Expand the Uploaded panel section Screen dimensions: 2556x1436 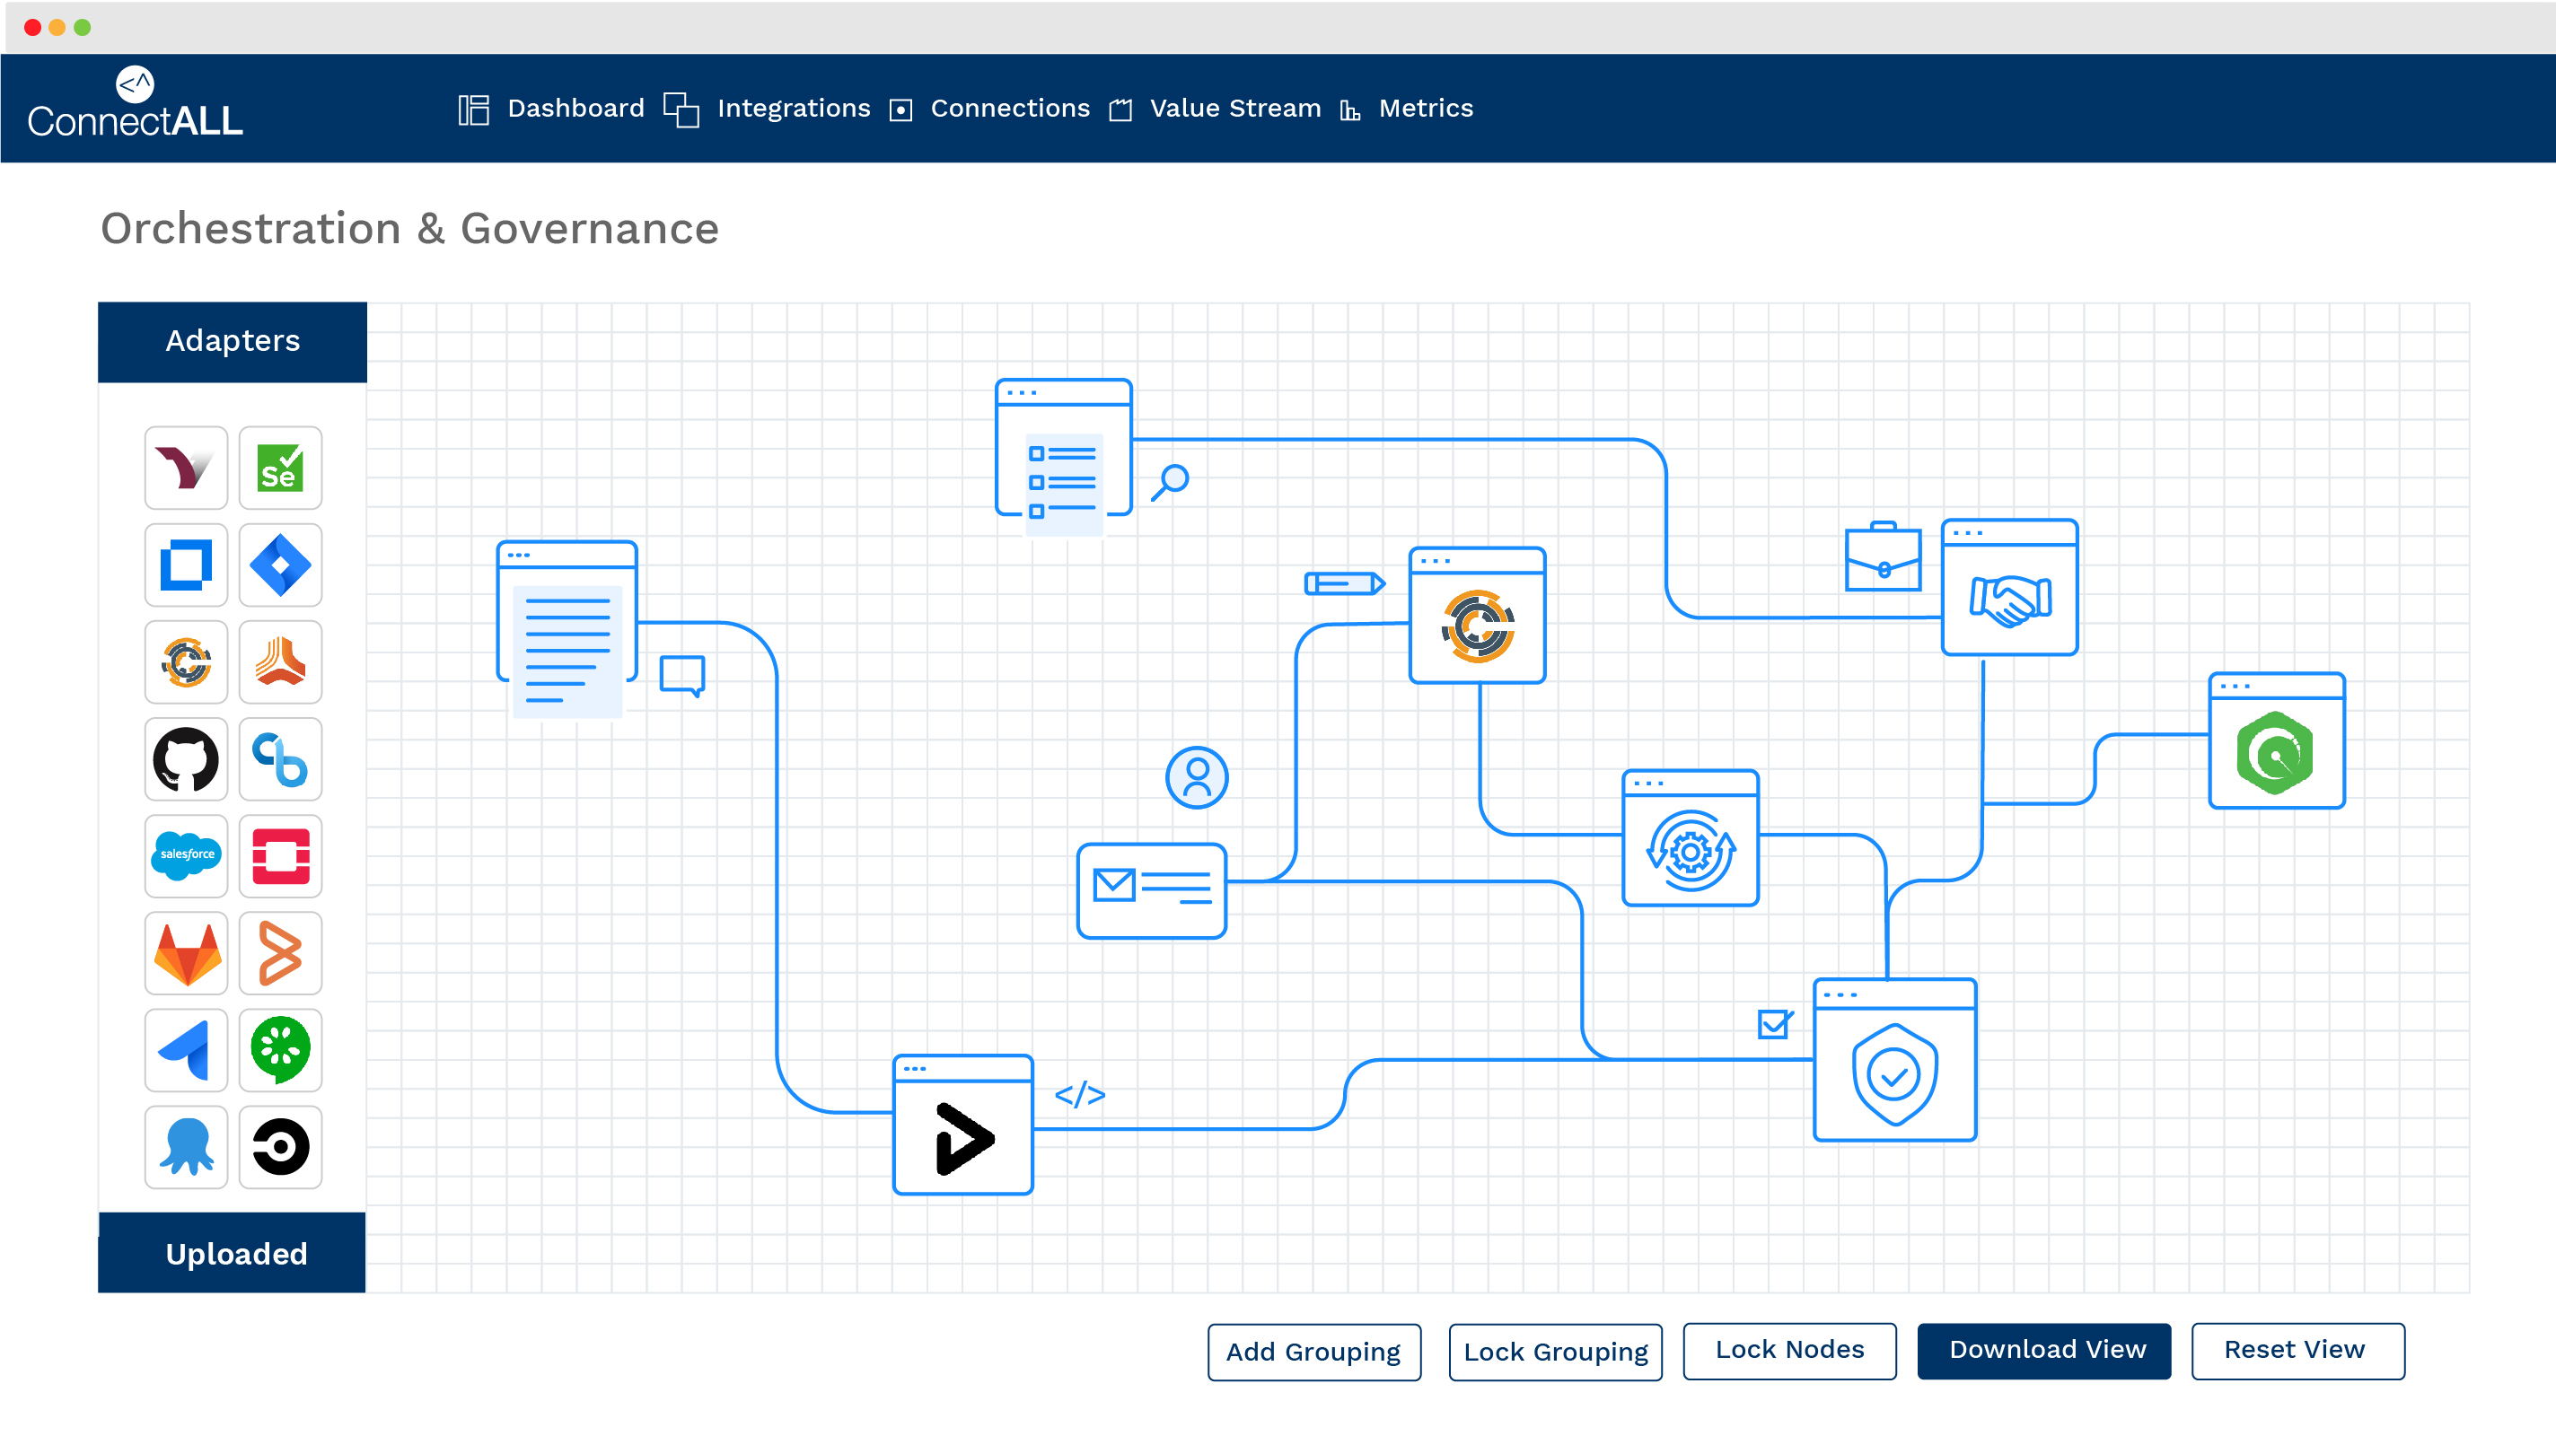(x=233, y=1253)
